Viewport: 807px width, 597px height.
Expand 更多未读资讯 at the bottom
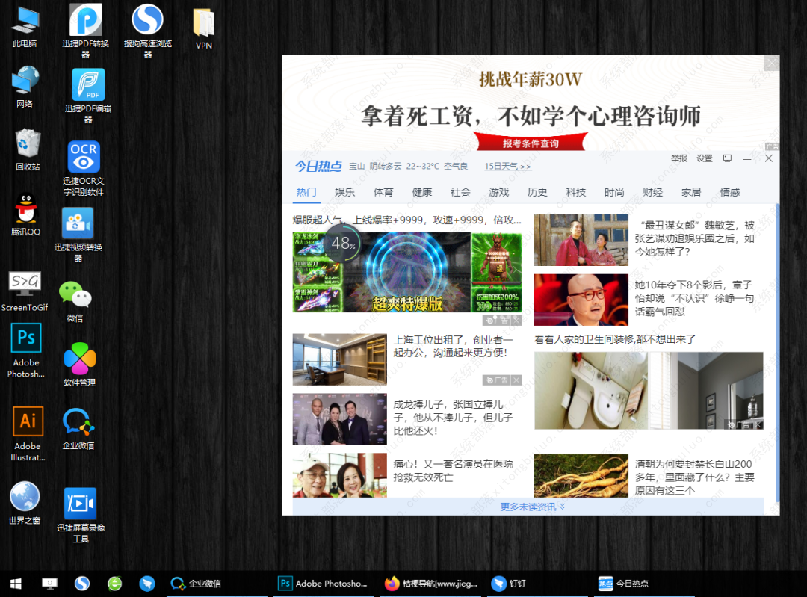[528, 506]
